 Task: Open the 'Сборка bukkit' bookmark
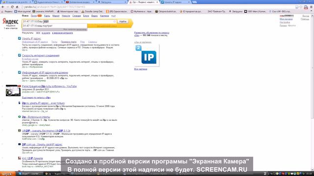(166, 12)
